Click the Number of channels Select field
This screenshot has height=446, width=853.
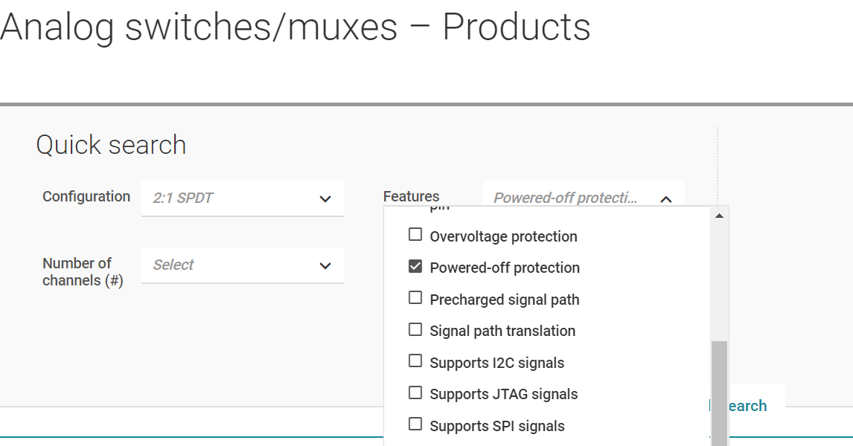[x=223, y=265]
